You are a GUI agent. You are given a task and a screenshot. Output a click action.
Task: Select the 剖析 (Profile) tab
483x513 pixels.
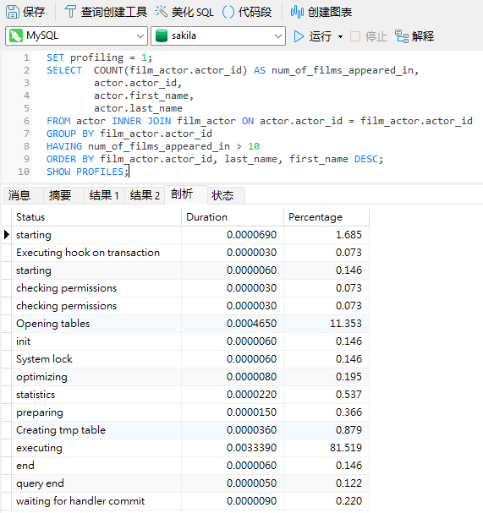coord(185,194)
